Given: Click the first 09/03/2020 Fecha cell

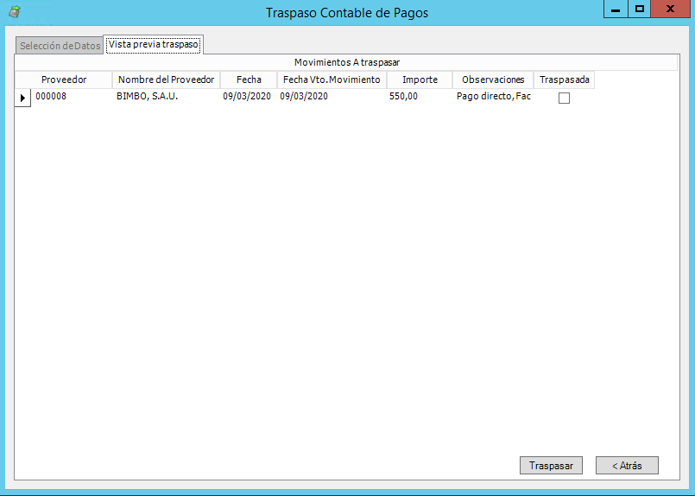Looking at the screenshot, I should coord(249,97).
